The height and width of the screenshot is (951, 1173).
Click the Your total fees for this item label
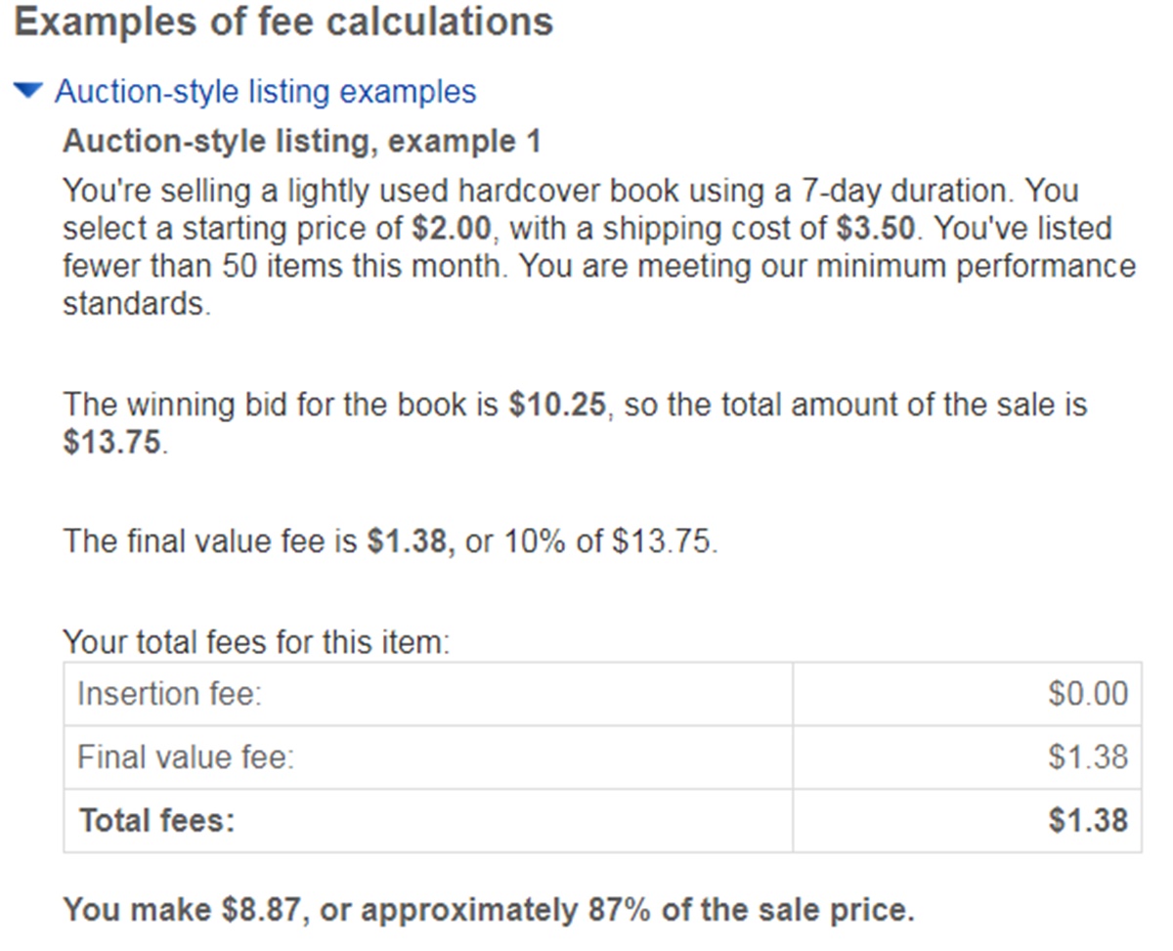255,643
